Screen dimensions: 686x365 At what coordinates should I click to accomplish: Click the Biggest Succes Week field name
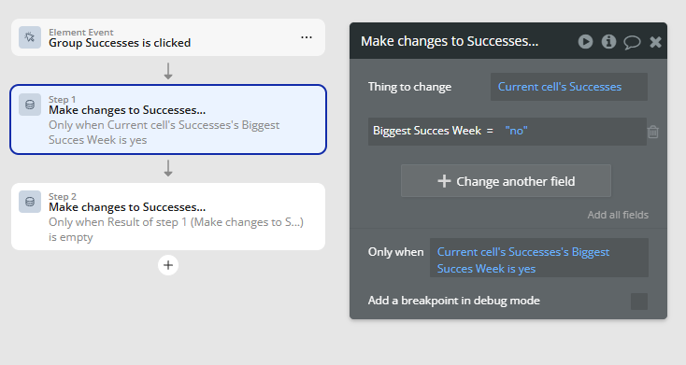pyautogui.click(x=427, y=131)
